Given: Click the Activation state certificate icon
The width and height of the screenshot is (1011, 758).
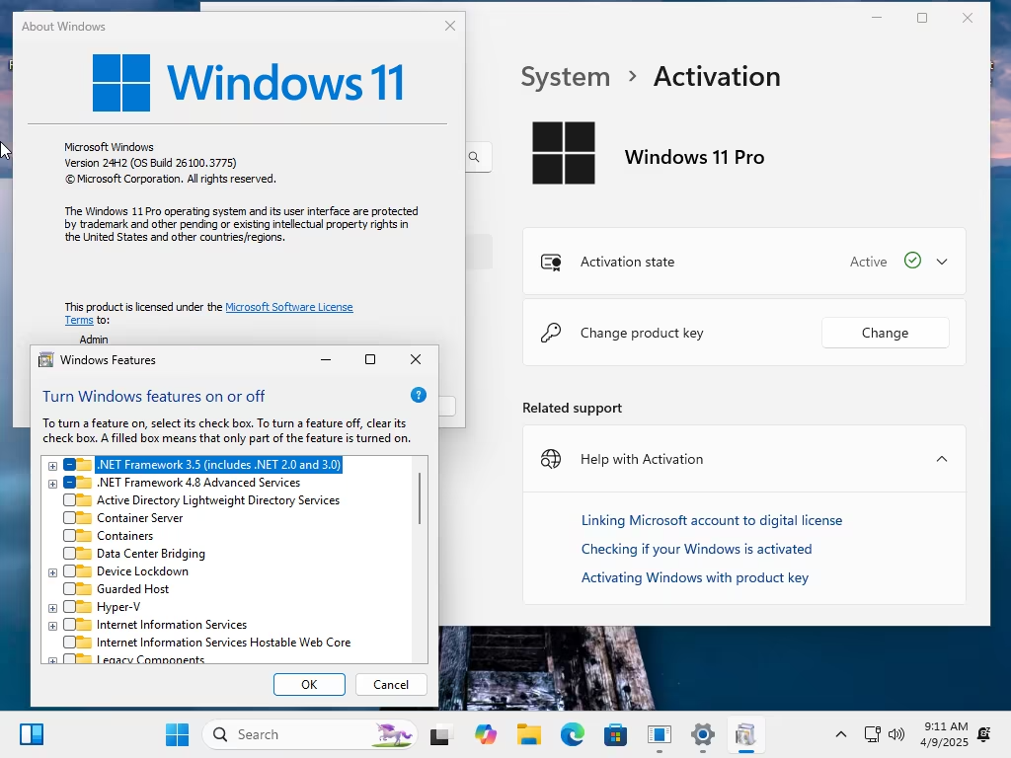Looking at the screenshot, I should tap(551, 262).
